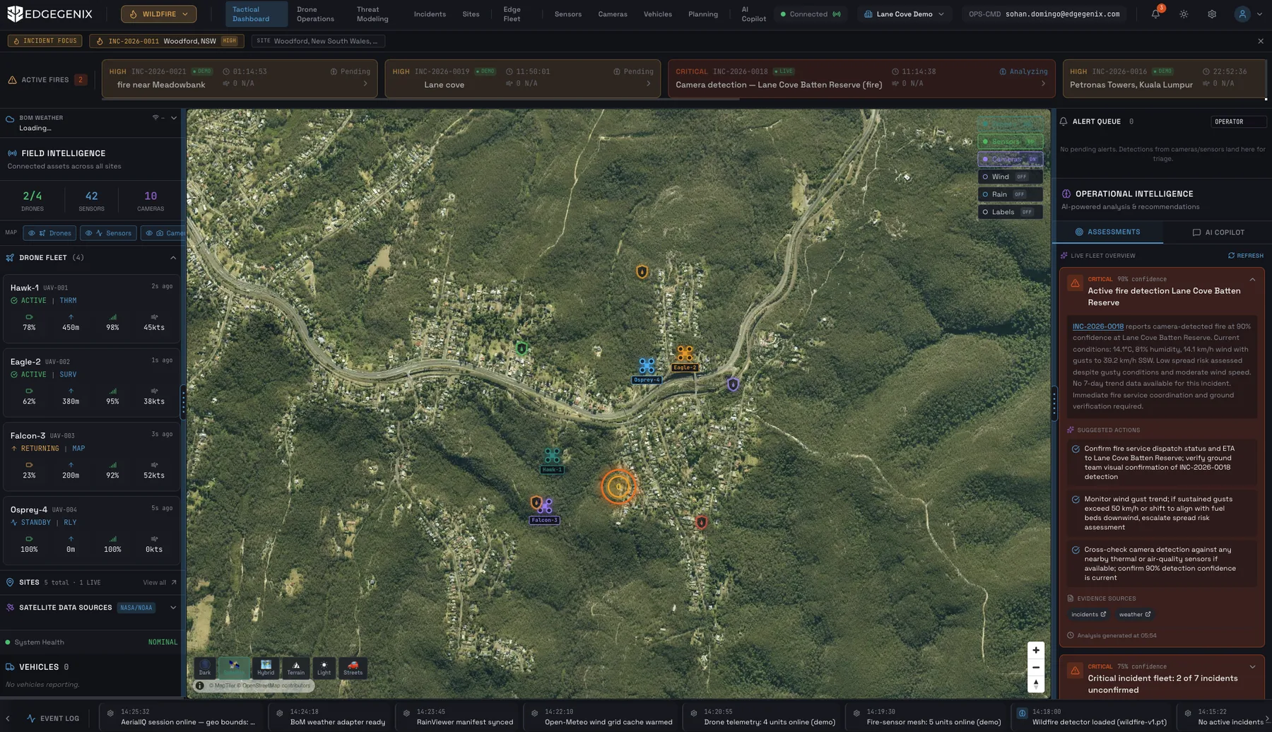
Task: Reset map bearing with compass button
Action: click(x=1036, y=684)
